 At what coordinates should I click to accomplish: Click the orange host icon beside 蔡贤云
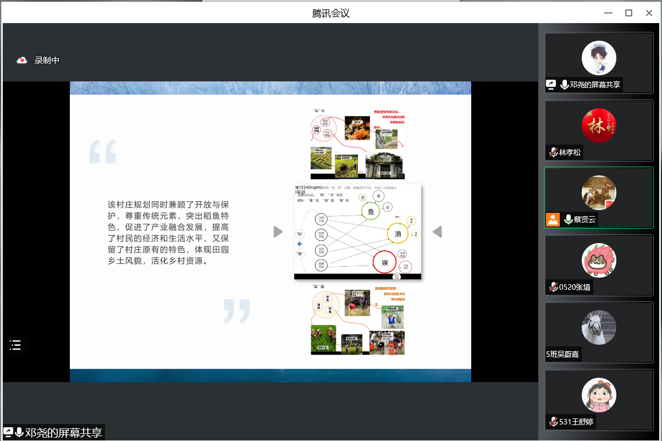[x=553, y=219]
